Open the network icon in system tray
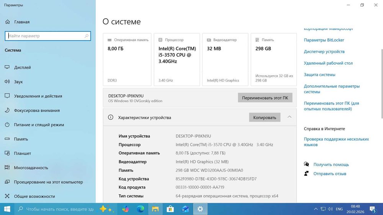 pos(323,209)
